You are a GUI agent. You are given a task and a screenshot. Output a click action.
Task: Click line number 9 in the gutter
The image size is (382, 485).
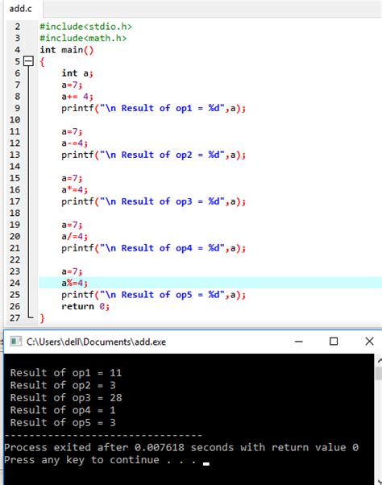(x=17, y=108)
